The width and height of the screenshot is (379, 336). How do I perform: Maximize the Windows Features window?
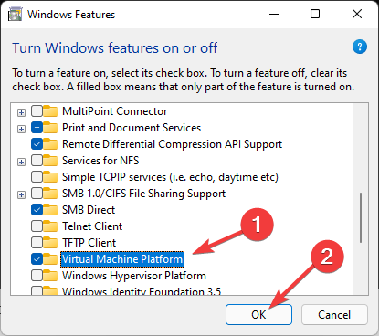click(x=315, y=14)
